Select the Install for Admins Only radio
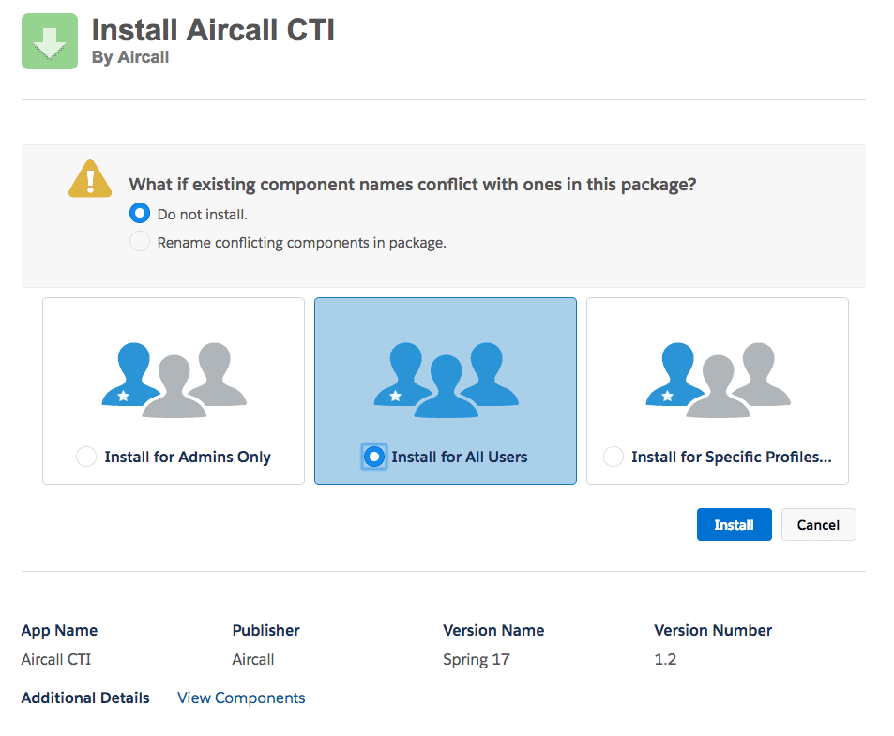 point(86,458)
